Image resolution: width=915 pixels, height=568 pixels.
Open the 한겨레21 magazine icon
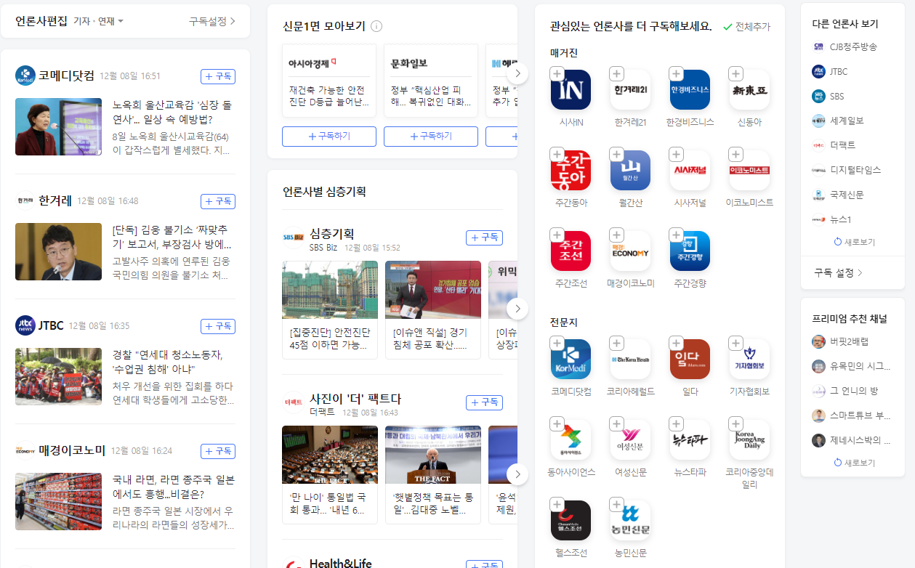[x=630, y=90]
